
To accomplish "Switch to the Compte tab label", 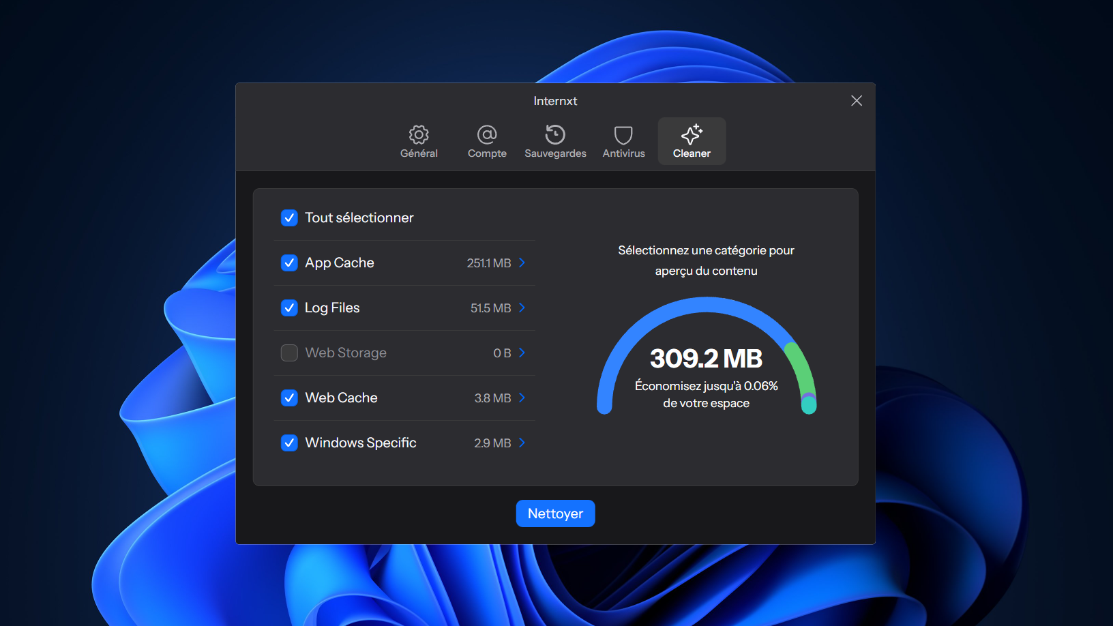I will [487, 153].
